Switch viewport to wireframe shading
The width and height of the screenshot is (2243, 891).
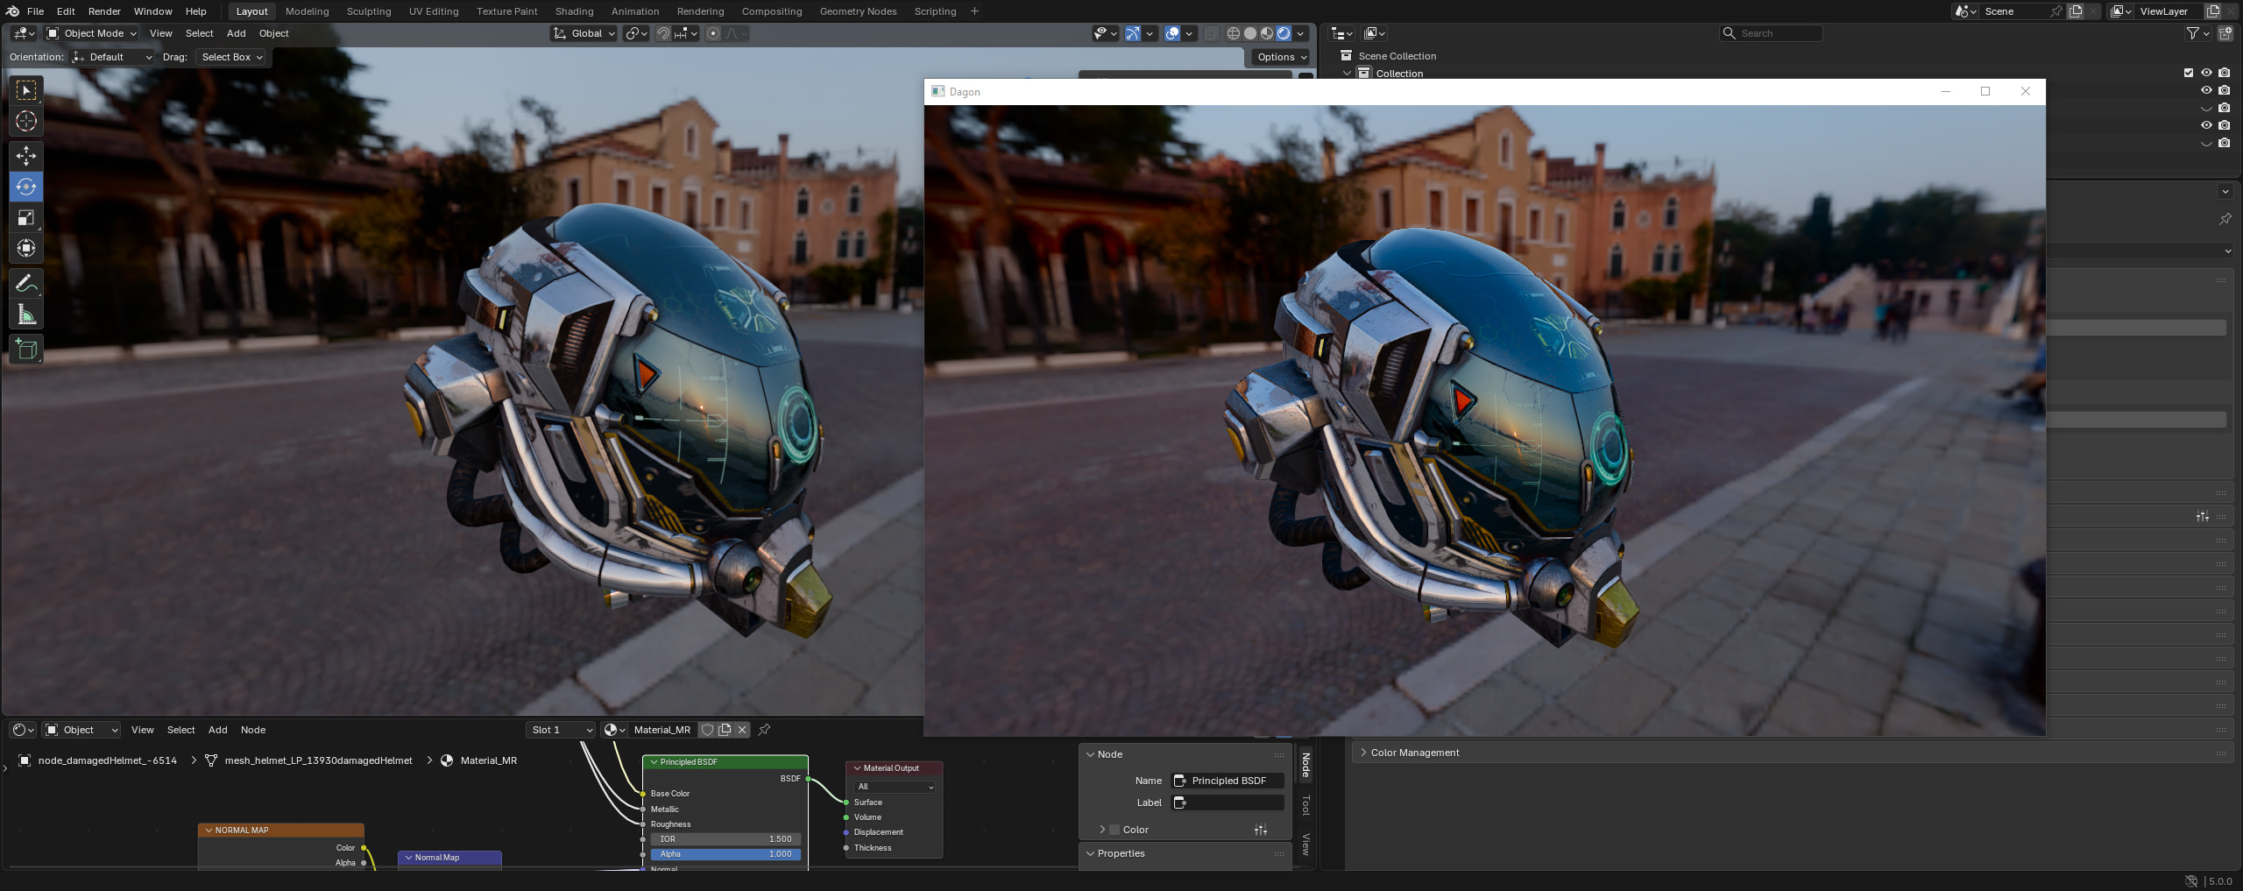(1233, 33)
